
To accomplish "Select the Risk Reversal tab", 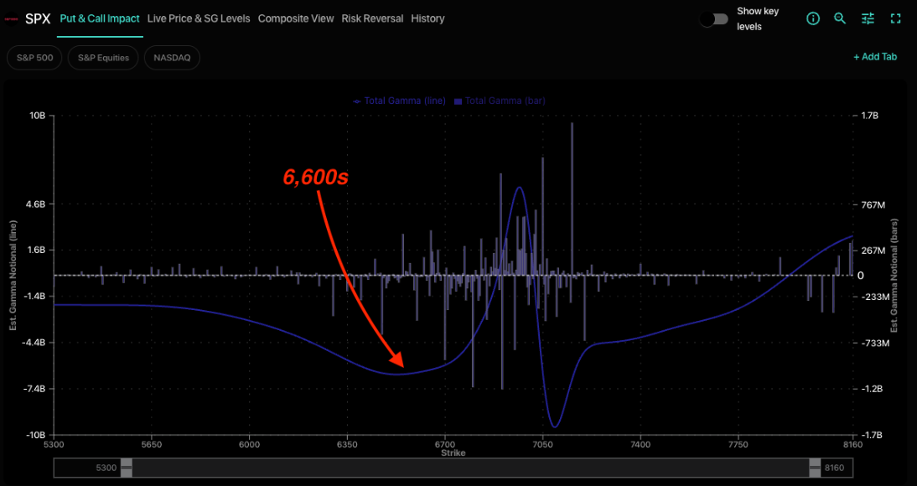I will tap(372, 18).
